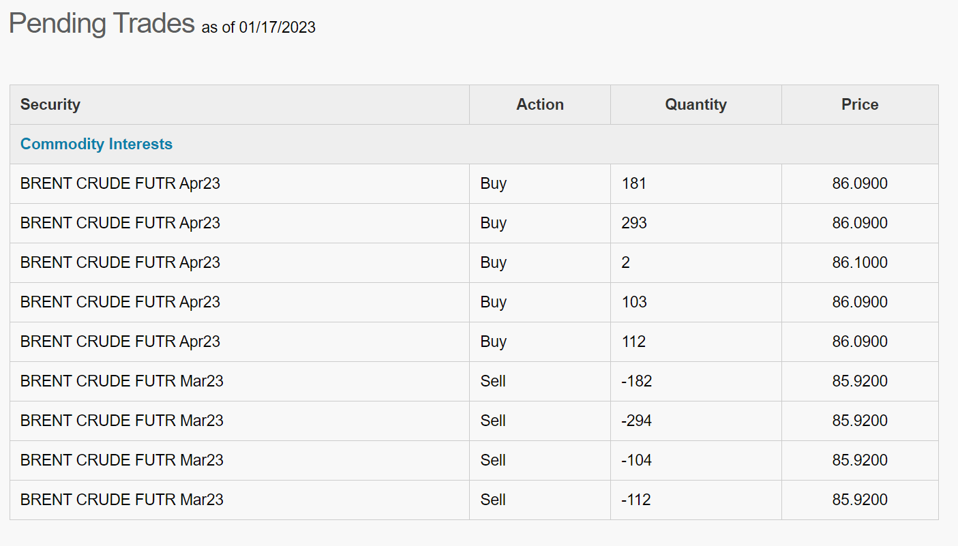Image resolution: width=958 pixels, height=546 pixels.
Task: Click the Buy cell in the 293 row
Action: coord(493,223)
